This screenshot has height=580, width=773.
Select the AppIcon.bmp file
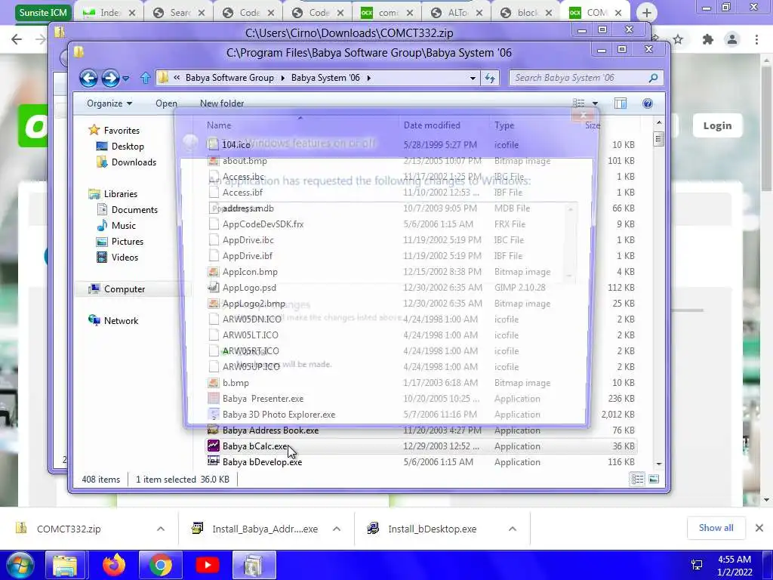(421, 271)
